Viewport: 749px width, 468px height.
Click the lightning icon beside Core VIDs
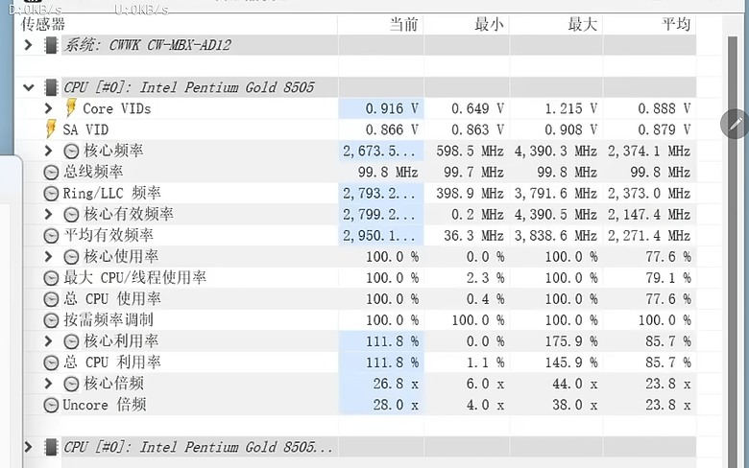point(71,107)
